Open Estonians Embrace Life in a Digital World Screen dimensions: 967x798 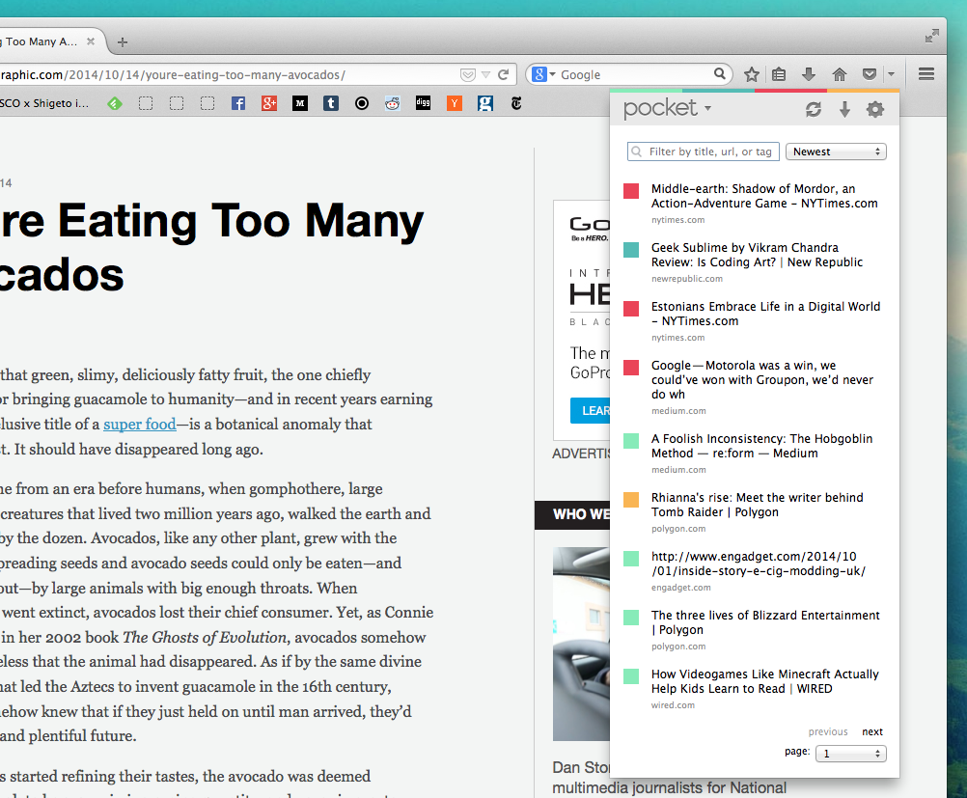click(x=765, y=314)
